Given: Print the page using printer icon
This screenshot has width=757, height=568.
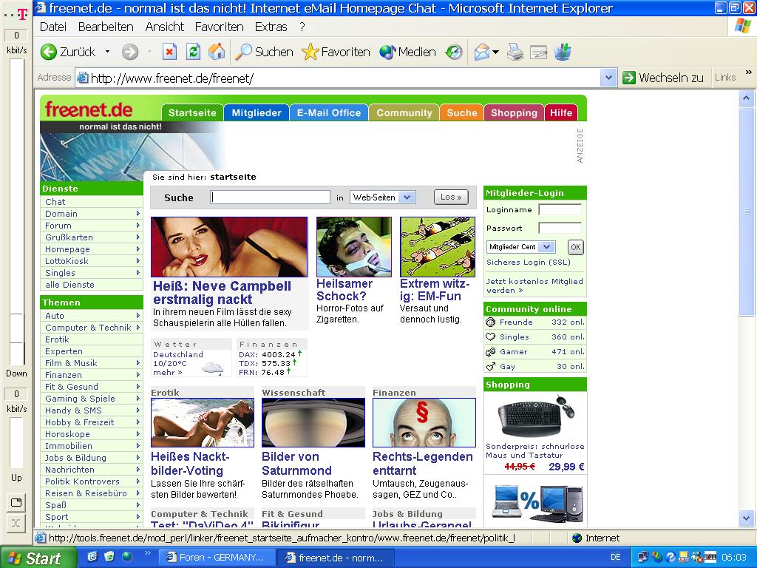Looking at the screenshot, I should (x=515, y=52).
